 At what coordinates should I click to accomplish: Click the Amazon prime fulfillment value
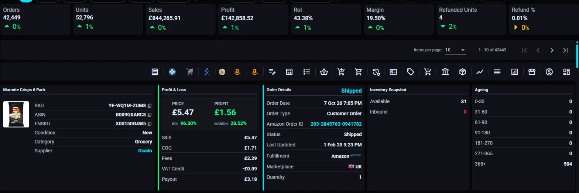[x=346, y=156]
